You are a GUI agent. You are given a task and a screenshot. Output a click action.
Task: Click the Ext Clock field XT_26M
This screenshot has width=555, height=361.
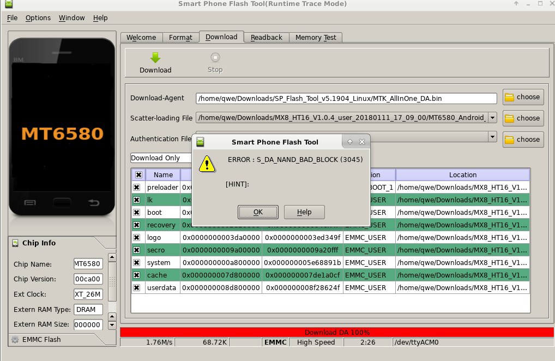(88, 294)
